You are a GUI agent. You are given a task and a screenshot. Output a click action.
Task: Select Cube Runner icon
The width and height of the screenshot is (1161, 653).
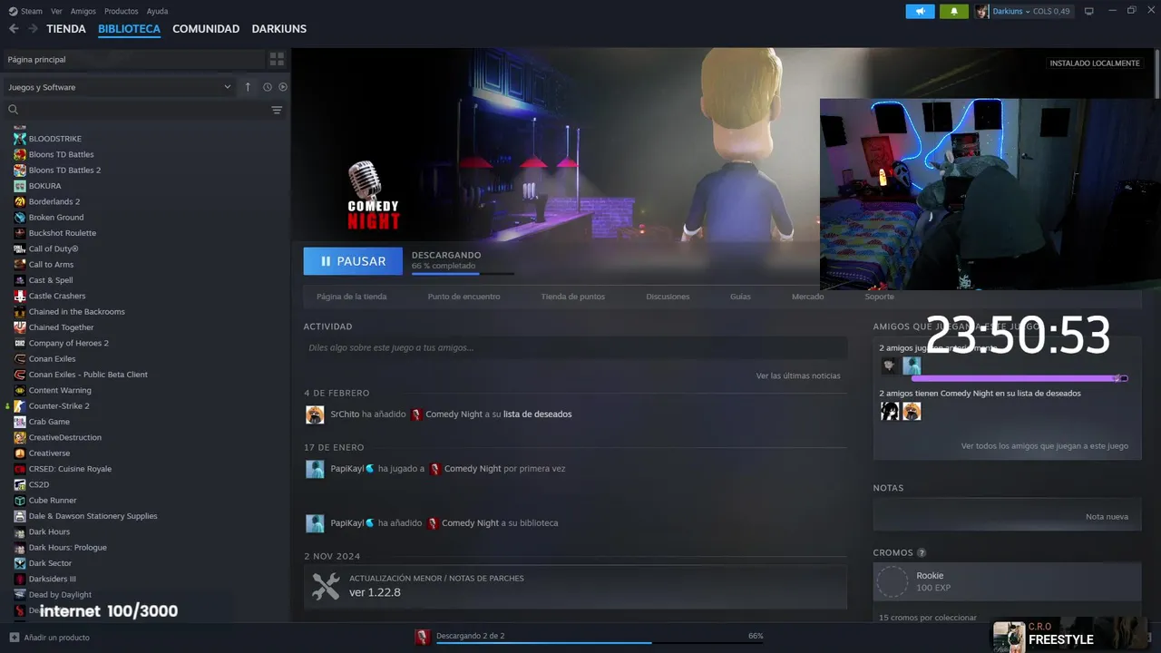click(20, 501)
